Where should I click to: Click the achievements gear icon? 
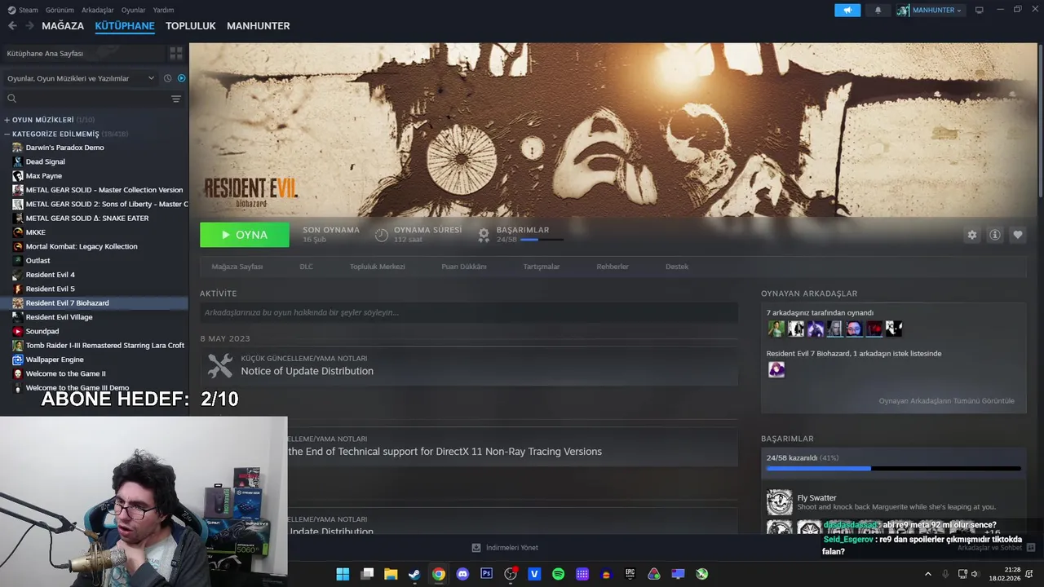pos(484,235)
